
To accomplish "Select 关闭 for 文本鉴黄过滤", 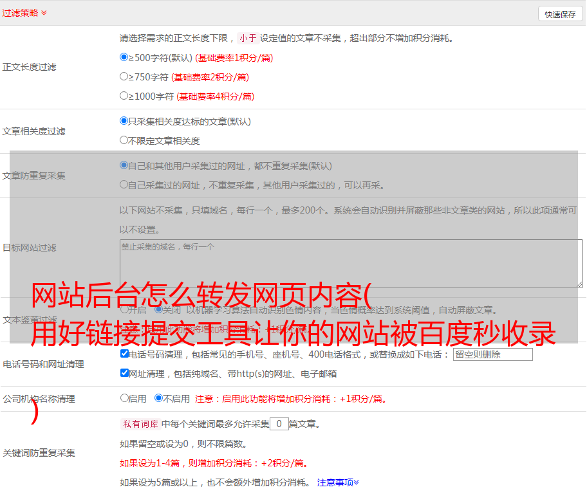I will coord(158,309).
